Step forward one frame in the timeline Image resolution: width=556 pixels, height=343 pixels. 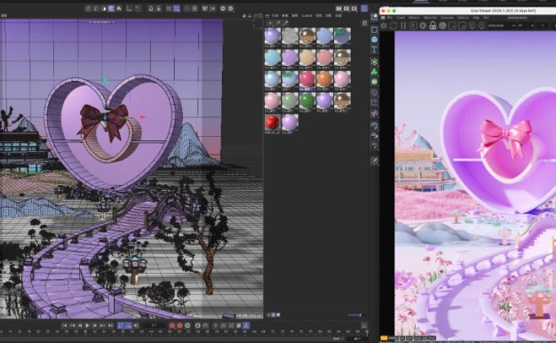[x=95, y=325]
